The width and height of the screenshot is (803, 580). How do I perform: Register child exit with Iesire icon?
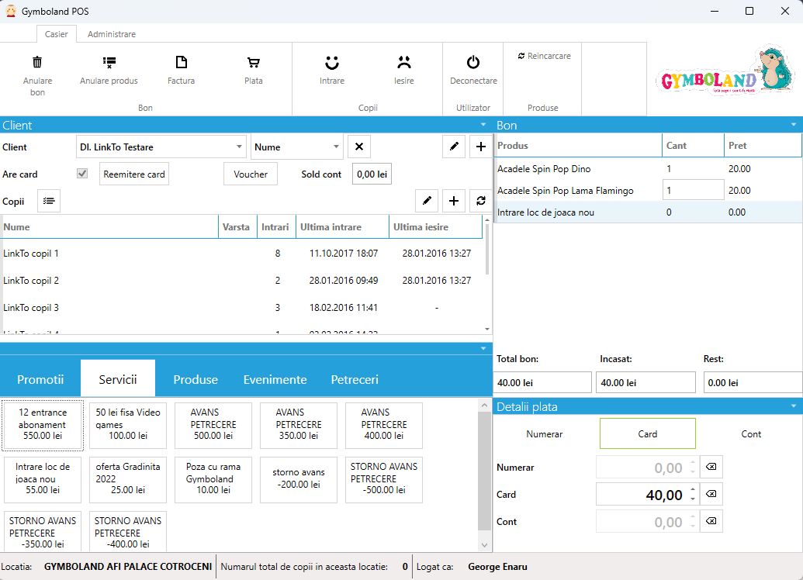[403, 63]
